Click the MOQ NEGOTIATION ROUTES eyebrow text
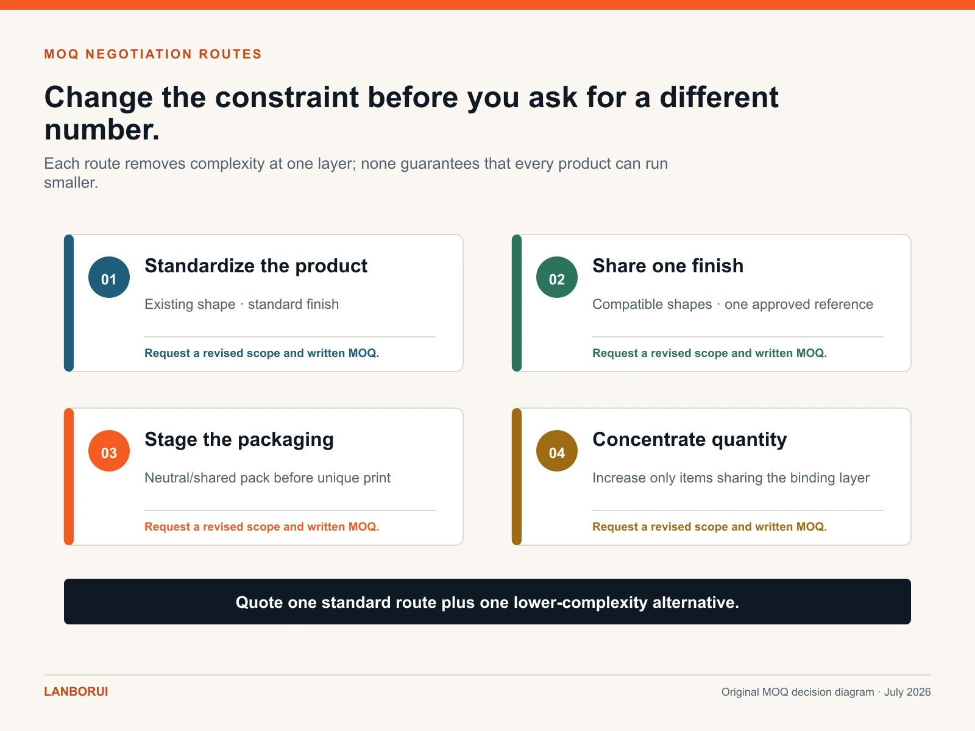 (x=153, y=54)
